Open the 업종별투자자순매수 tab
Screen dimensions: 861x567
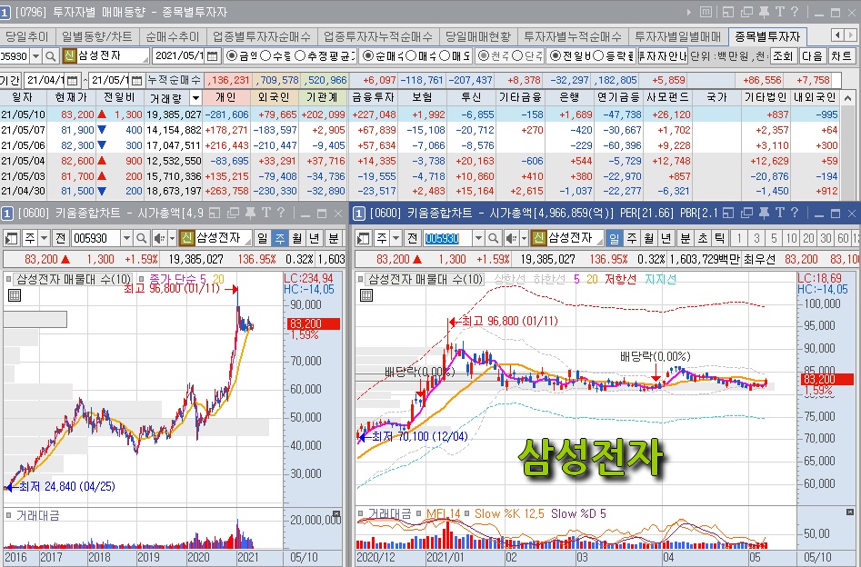(261, 36)
